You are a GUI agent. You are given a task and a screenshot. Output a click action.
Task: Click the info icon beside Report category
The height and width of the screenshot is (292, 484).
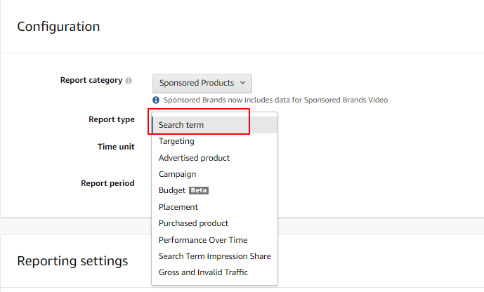[129, 81]
